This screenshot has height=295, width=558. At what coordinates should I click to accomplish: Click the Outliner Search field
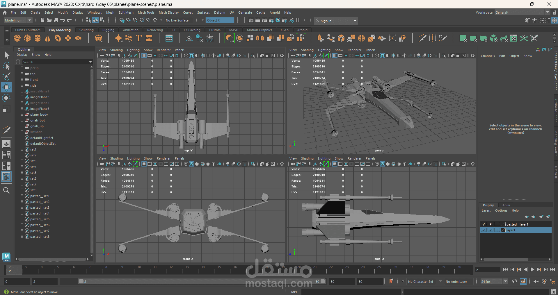(x=58, y=62)
